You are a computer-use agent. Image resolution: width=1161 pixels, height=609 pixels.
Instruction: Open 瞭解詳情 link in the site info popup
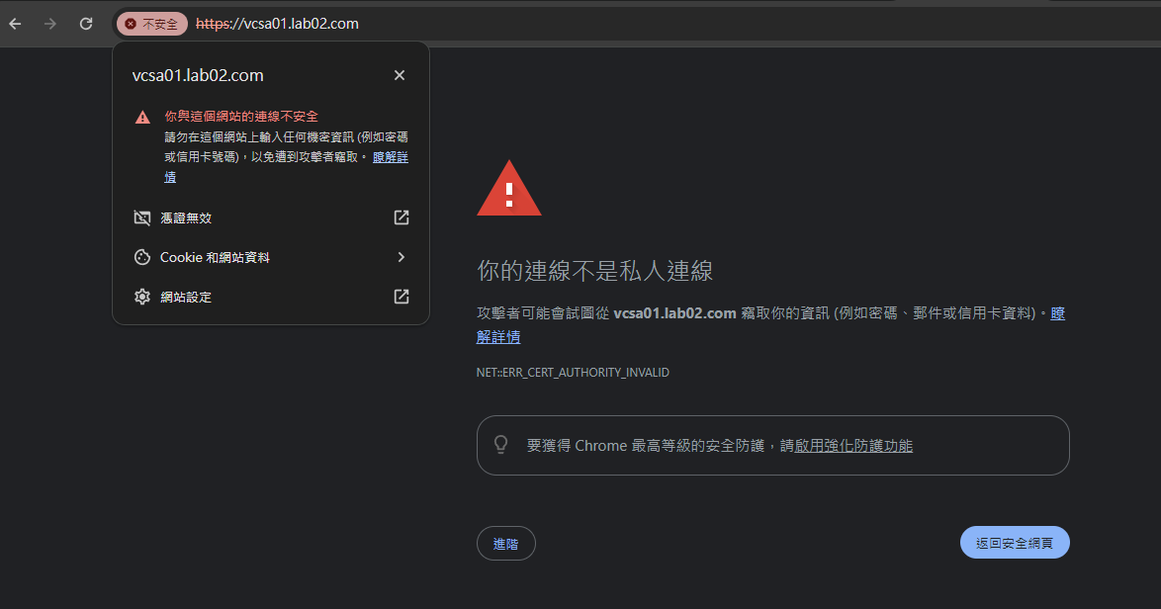(391, 157)
